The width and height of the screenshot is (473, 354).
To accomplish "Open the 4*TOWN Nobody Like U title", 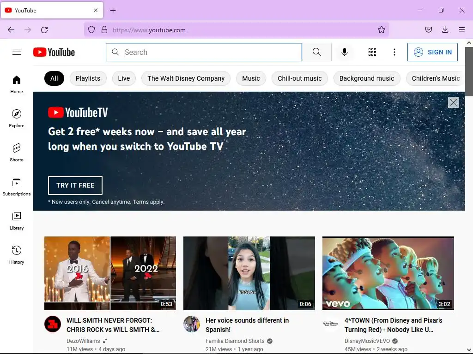I will (394, 325).
